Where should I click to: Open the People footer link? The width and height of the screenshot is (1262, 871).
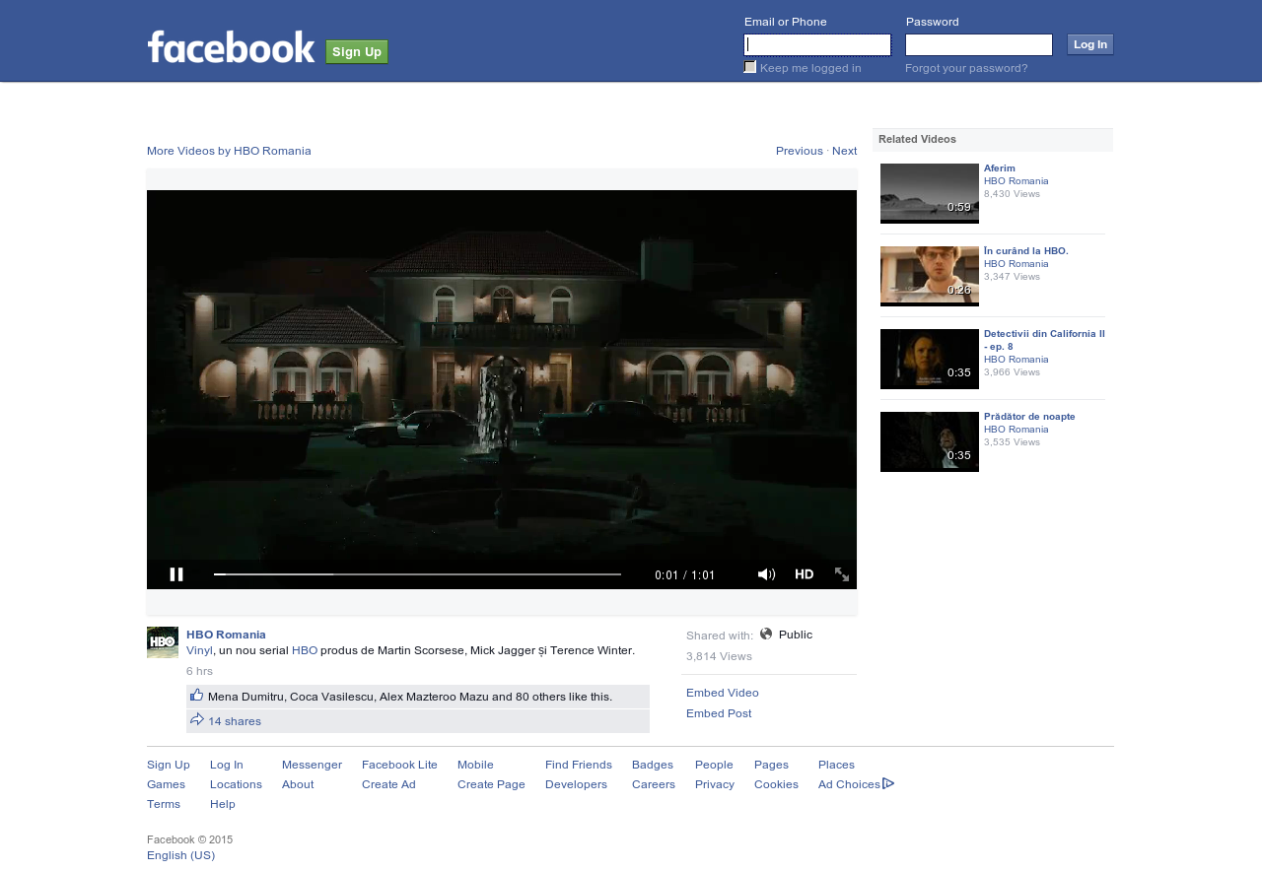[x=714, y=765]
